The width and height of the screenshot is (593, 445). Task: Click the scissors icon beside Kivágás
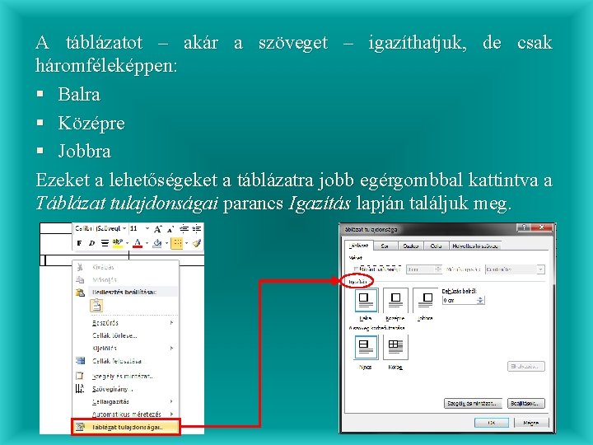point(80,267)
